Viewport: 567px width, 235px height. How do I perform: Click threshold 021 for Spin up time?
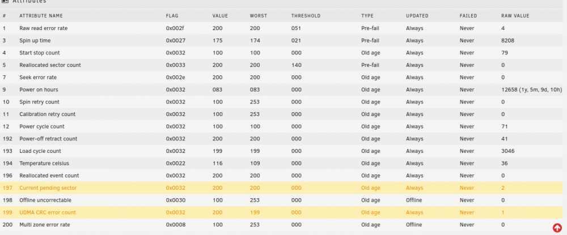tap(296, 40)
